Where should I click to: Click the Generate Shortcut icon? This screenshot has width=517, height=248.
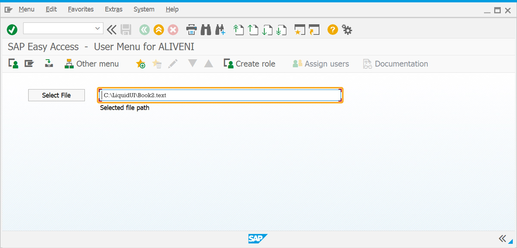314,29
